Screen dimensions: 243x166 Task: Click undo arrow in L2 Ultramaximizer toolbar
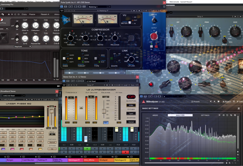pyautogui.click(x=69, y=85)
